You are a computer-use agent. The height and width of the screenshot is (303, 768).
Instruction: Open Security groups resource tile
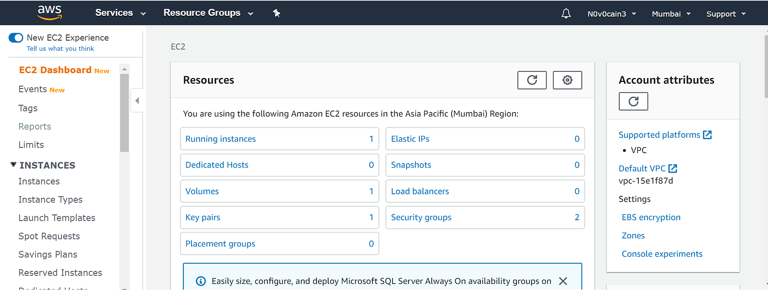click(x=485, y=217)
